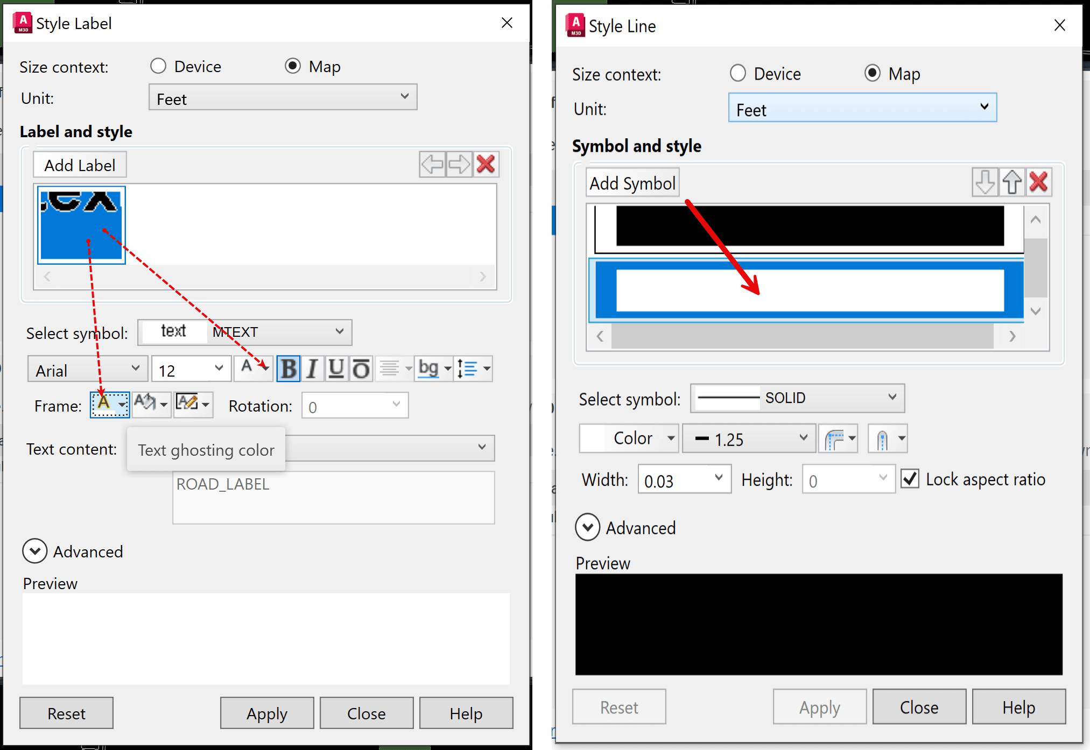The image size is (1090, 750).
Task: Select Map radio in Style Line
Action: pyautogui.click(x=872, y=73)
